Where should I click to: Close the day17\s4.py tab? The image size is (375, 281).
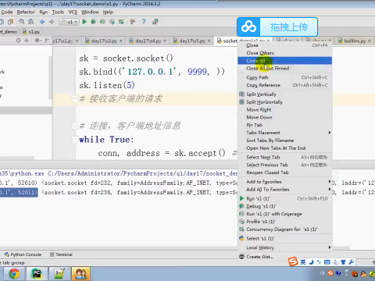[x=165, y=41]
